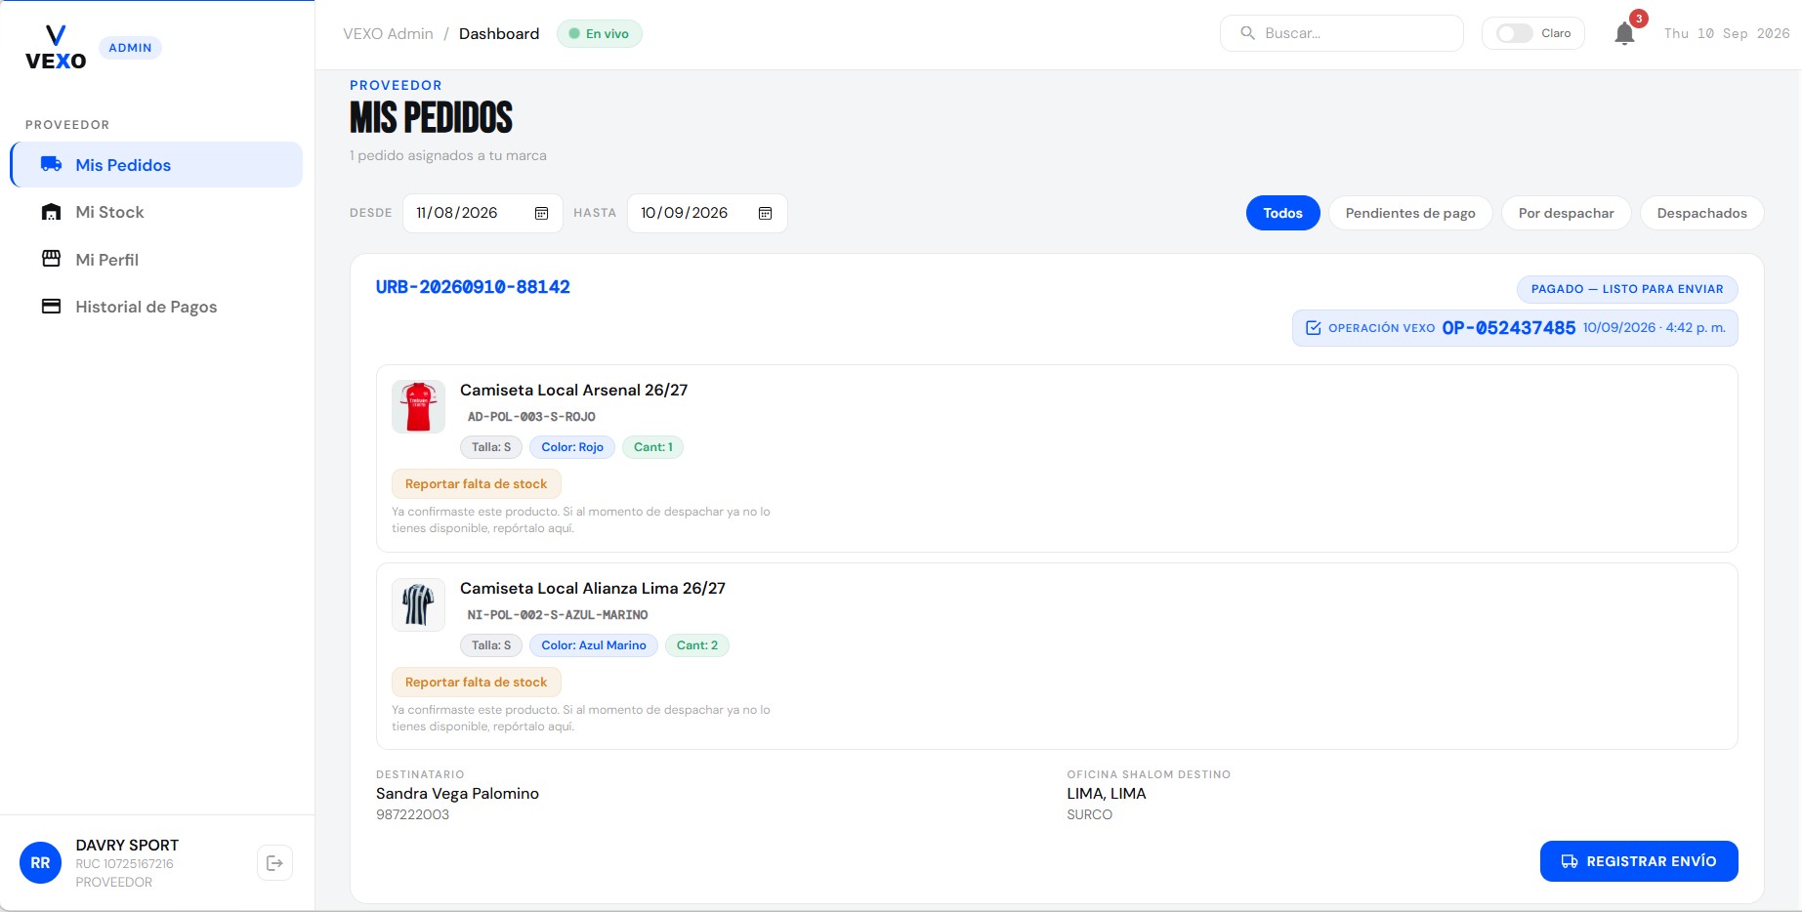Open Mi Perfil section
Viewport: 1802px width, 912px height.
pos(157,259)
